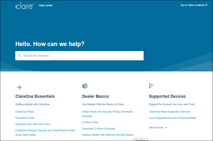The image size is (213, 141).
Task: Open the Help Center link
Action: [x=46, y=5]
